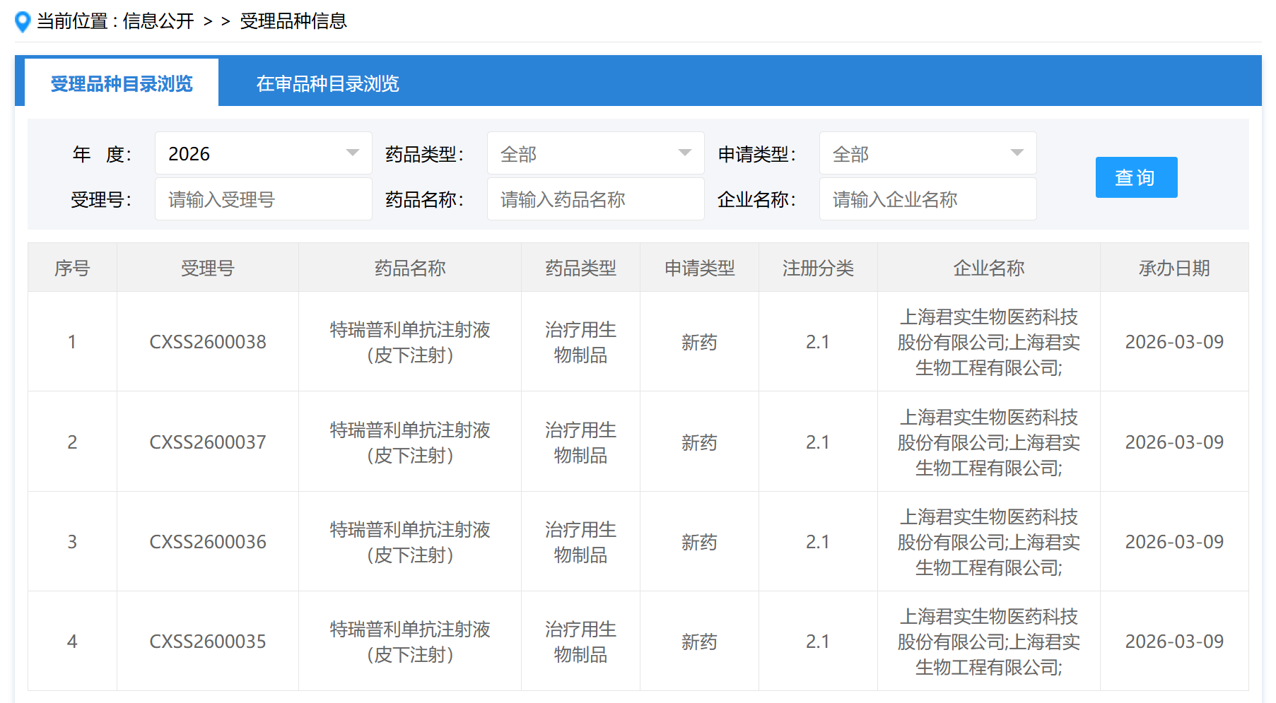The width and height of the screenshot is (1276, 703).
Task: Click the 企业名称 column header
Action: click(988, 268)
